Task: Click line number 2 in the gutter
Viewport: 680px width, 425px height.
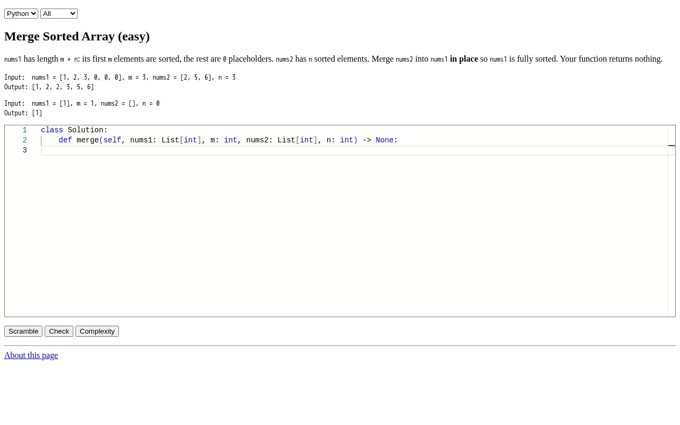Action: coord(24,140)
